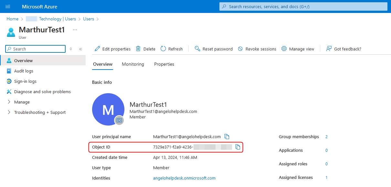
Task: Click the global search resources field
Action: click(x=303, y=6)
